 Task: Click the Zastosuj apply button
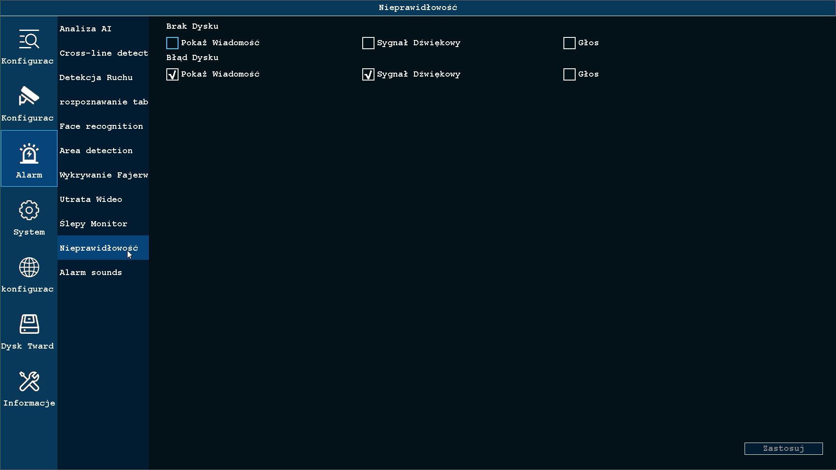(x=784, y=449)
